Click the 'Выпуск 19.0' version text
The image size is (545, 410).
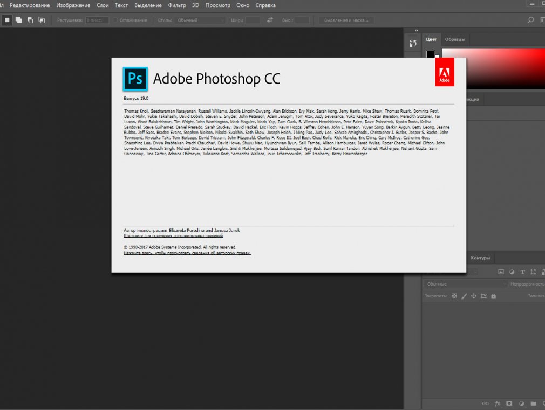tap(136, 98)
